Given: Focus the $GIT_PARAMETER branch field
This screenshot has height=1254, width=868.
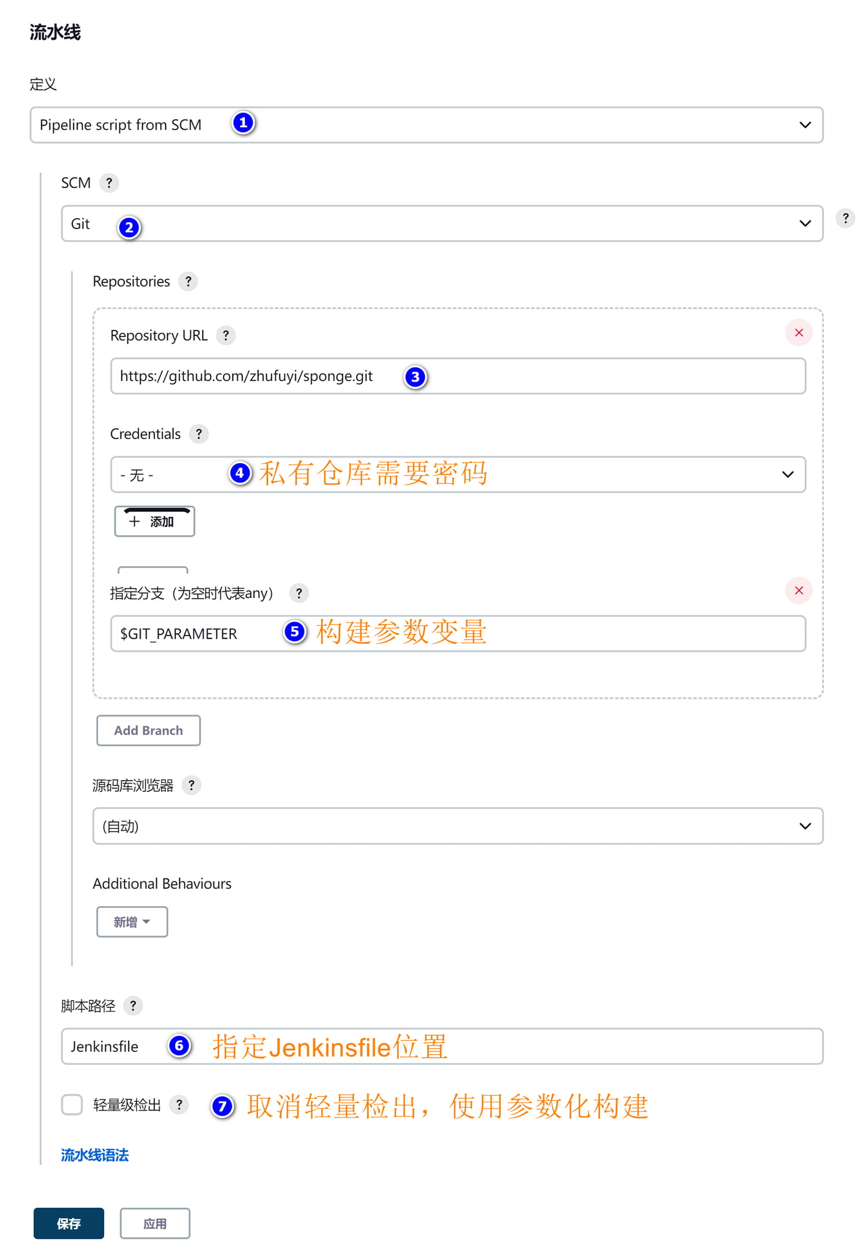Looking at the screenshot, I should (x=458, y=634).
